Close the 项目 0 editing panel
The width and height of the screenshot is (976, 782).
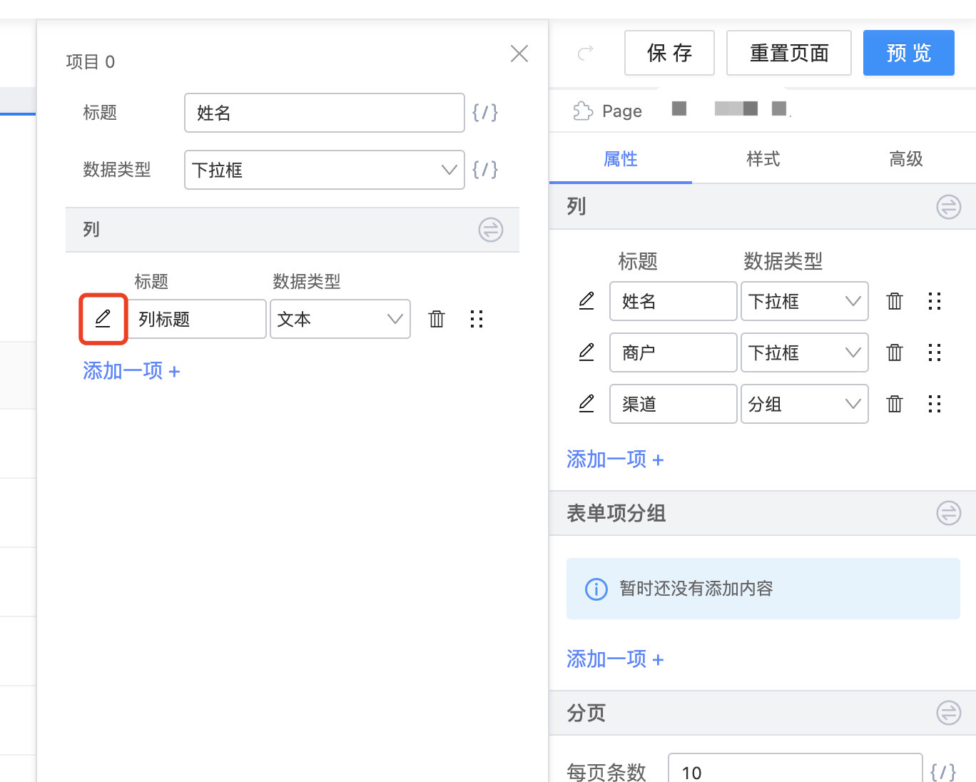coord(519,54)
